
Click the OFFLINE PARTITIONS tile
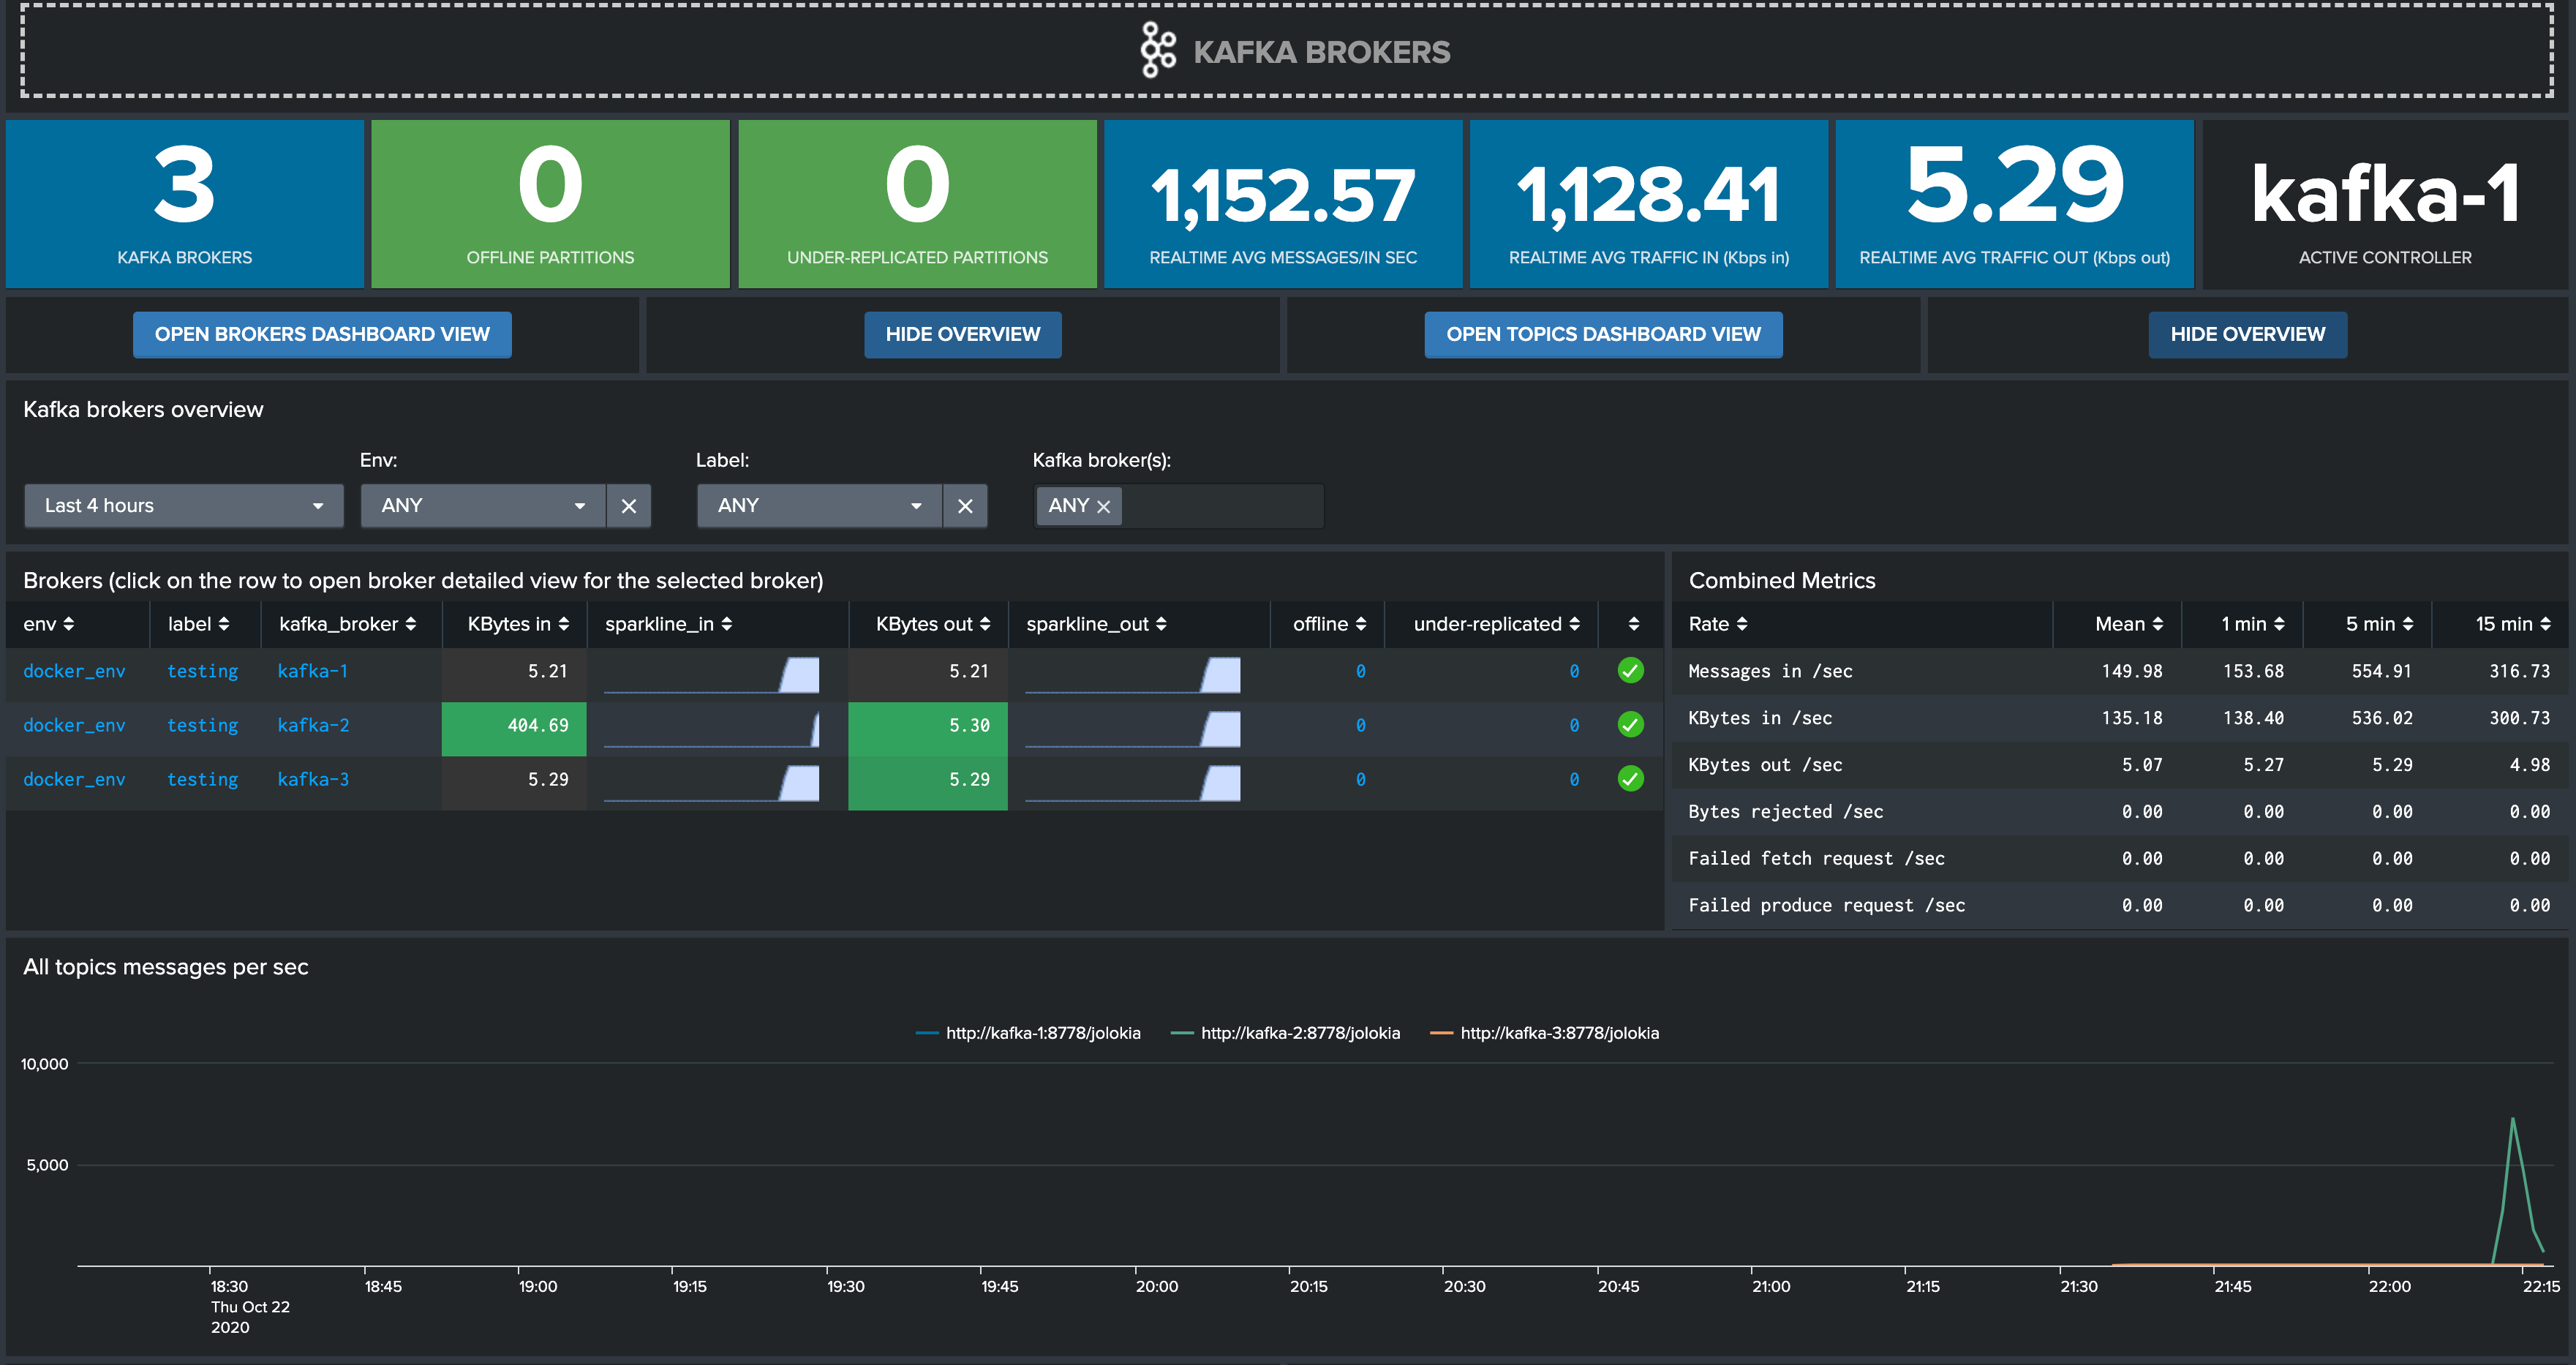550,204
